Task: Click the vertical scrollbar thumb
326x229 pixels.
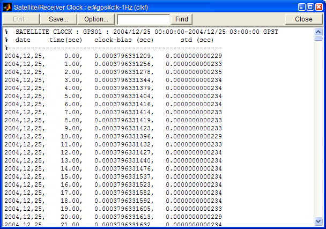Action: 318,39
